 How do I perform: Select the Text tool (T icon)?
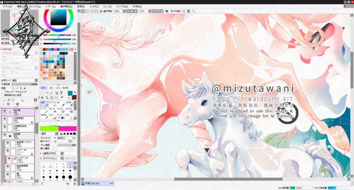[x=61, y=93]
